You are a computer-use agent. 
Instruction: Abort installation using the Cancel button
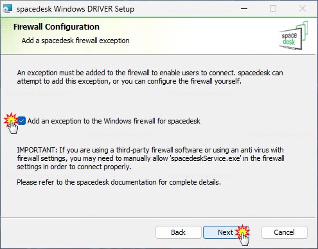click(x=285, y=232)
